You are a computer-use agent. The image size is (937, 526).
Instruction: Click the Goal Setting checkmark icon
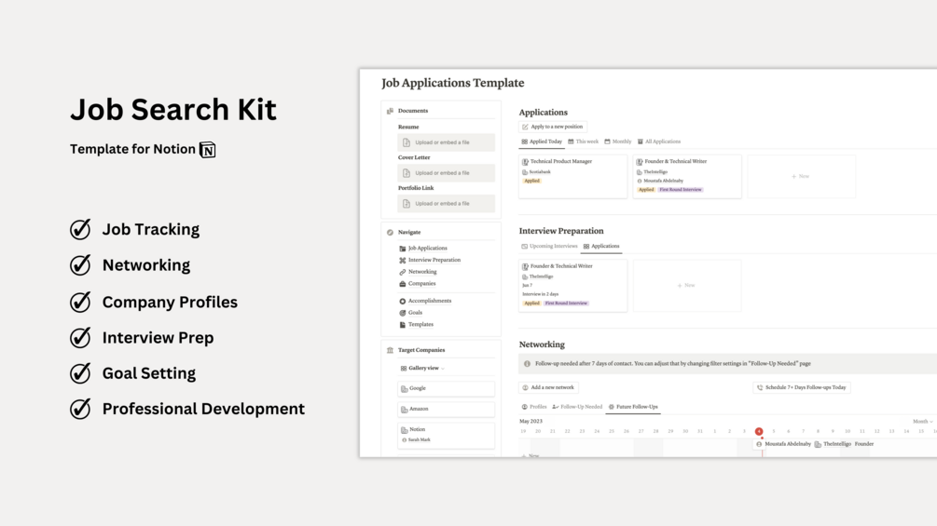pos(80,373)
